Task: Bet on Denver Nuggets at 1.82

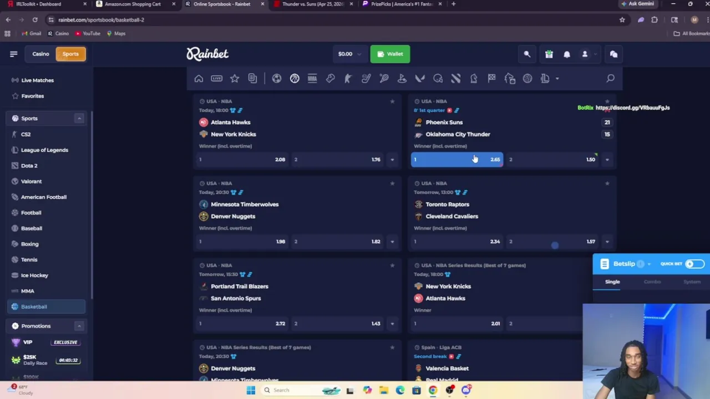Action: pyautogui.click(x=338, y=242)
